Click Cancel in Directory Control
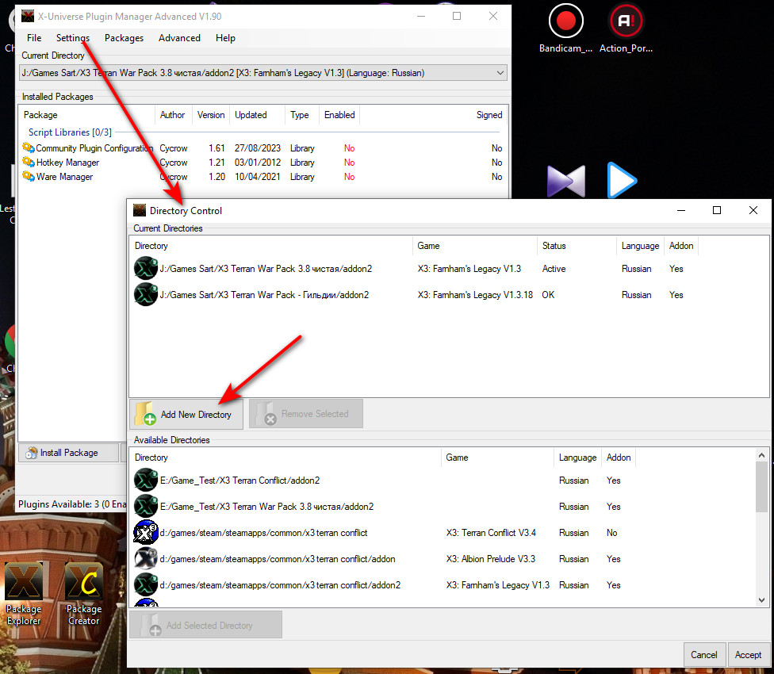 click(x=703, y=655)
